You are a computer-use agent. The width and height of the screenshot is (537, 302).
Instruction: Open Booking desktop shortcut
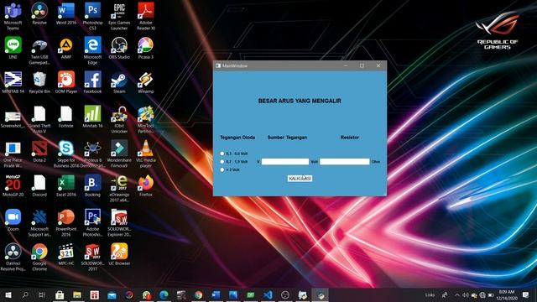(92, 185)
